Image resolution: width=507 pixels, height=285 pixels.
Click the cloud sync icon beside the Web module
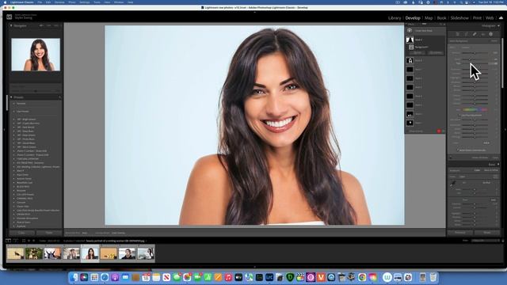coord(501,18)
